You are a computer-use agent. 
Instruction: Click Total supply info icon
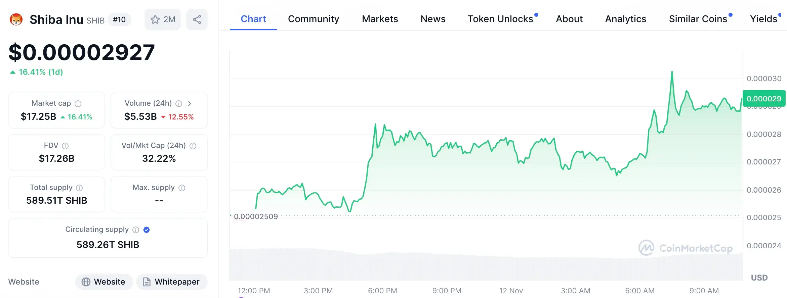79,188
